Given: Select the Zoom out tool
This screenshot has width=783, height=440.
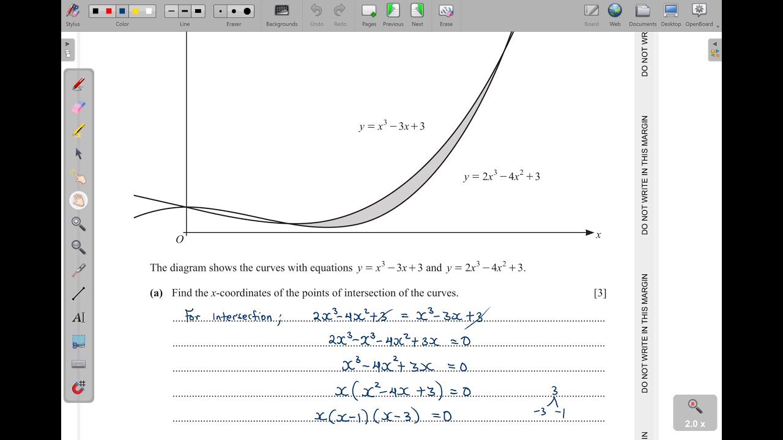Looking at the screenshot, I should click(x=79, y=247).
